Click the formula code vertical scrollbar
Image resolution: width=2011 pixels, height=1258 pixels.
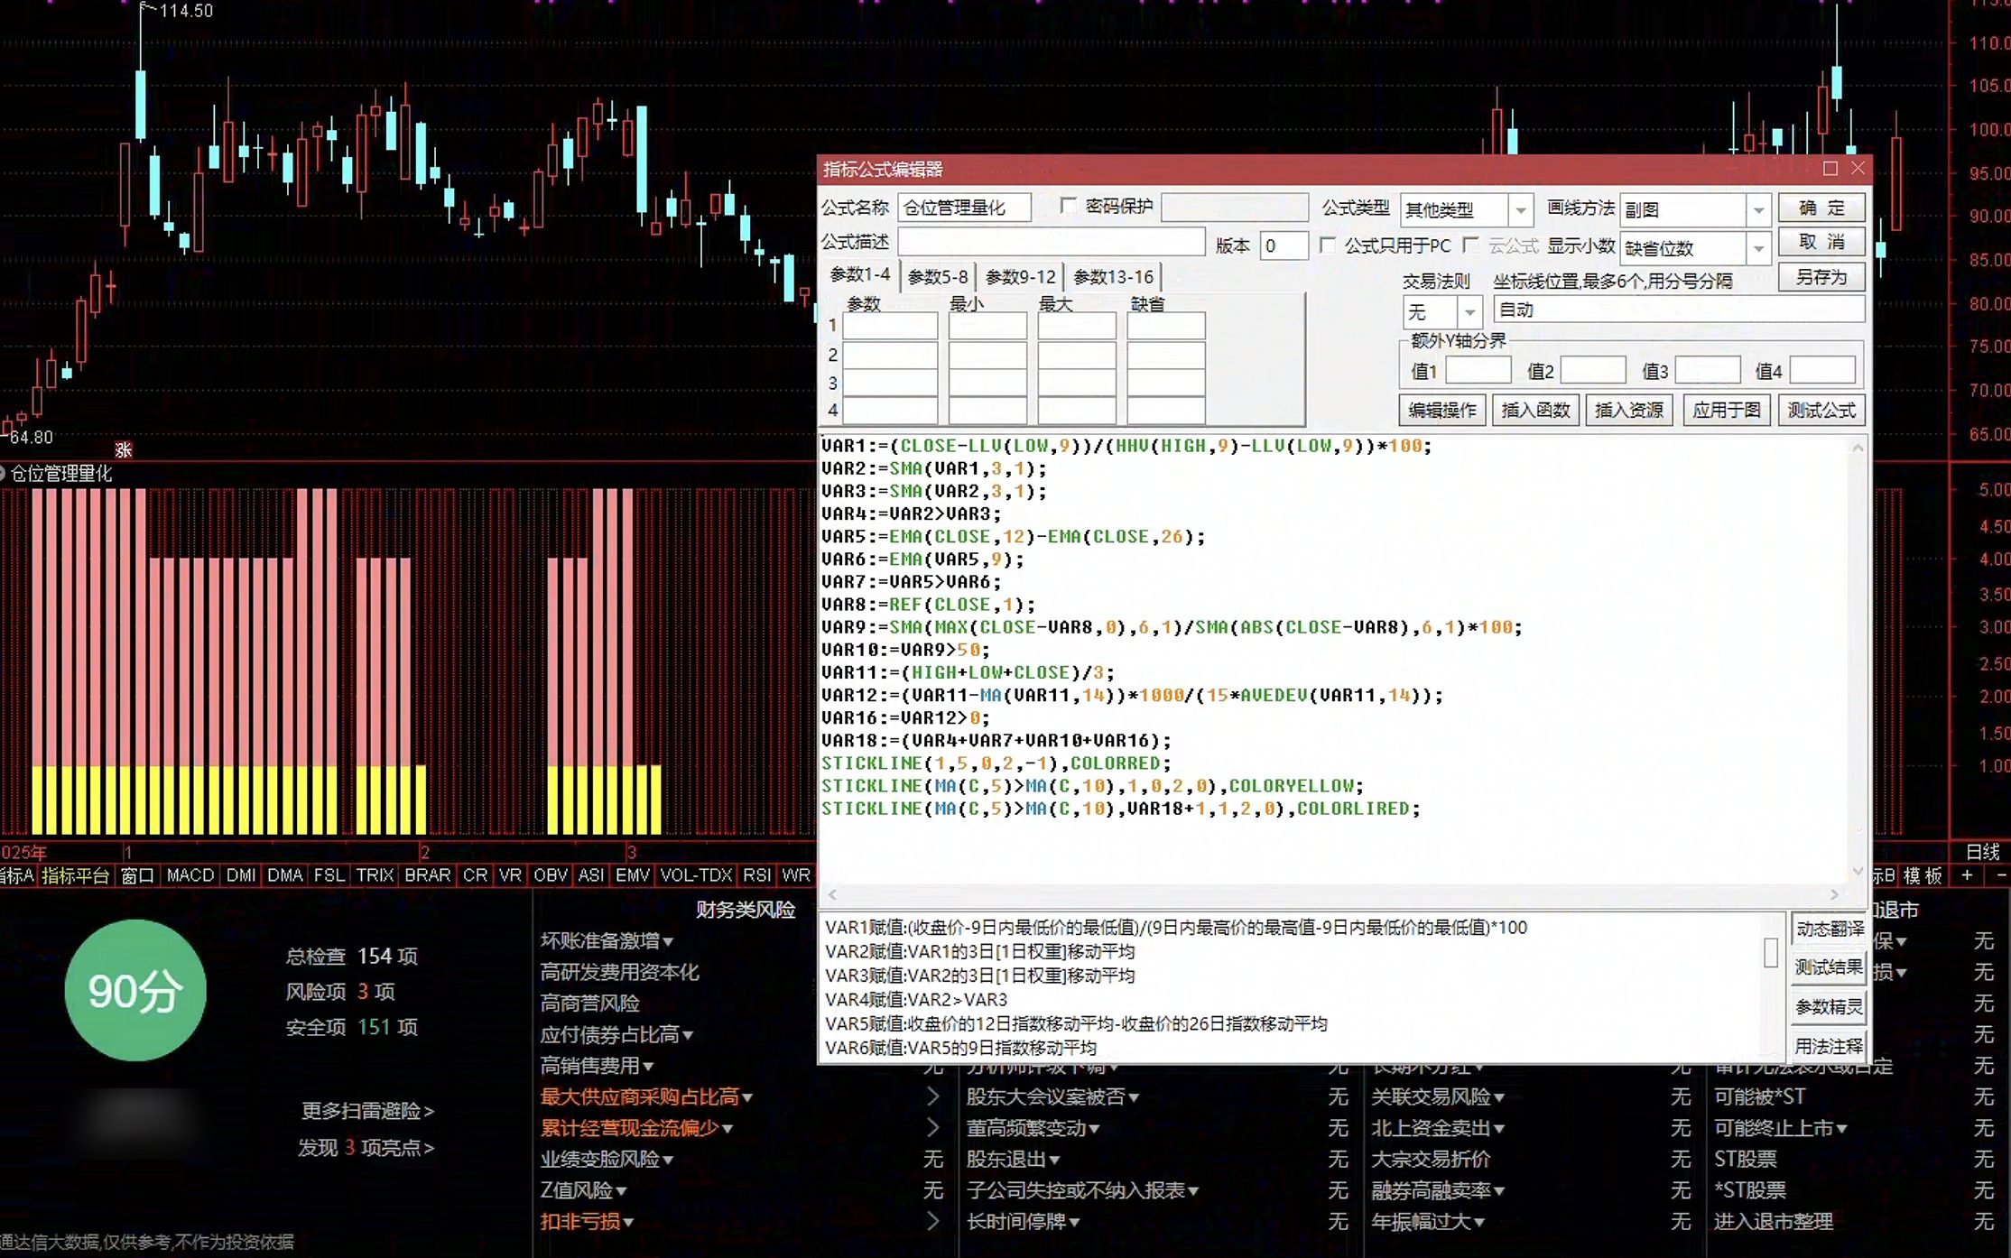(x=1858, y=659)
